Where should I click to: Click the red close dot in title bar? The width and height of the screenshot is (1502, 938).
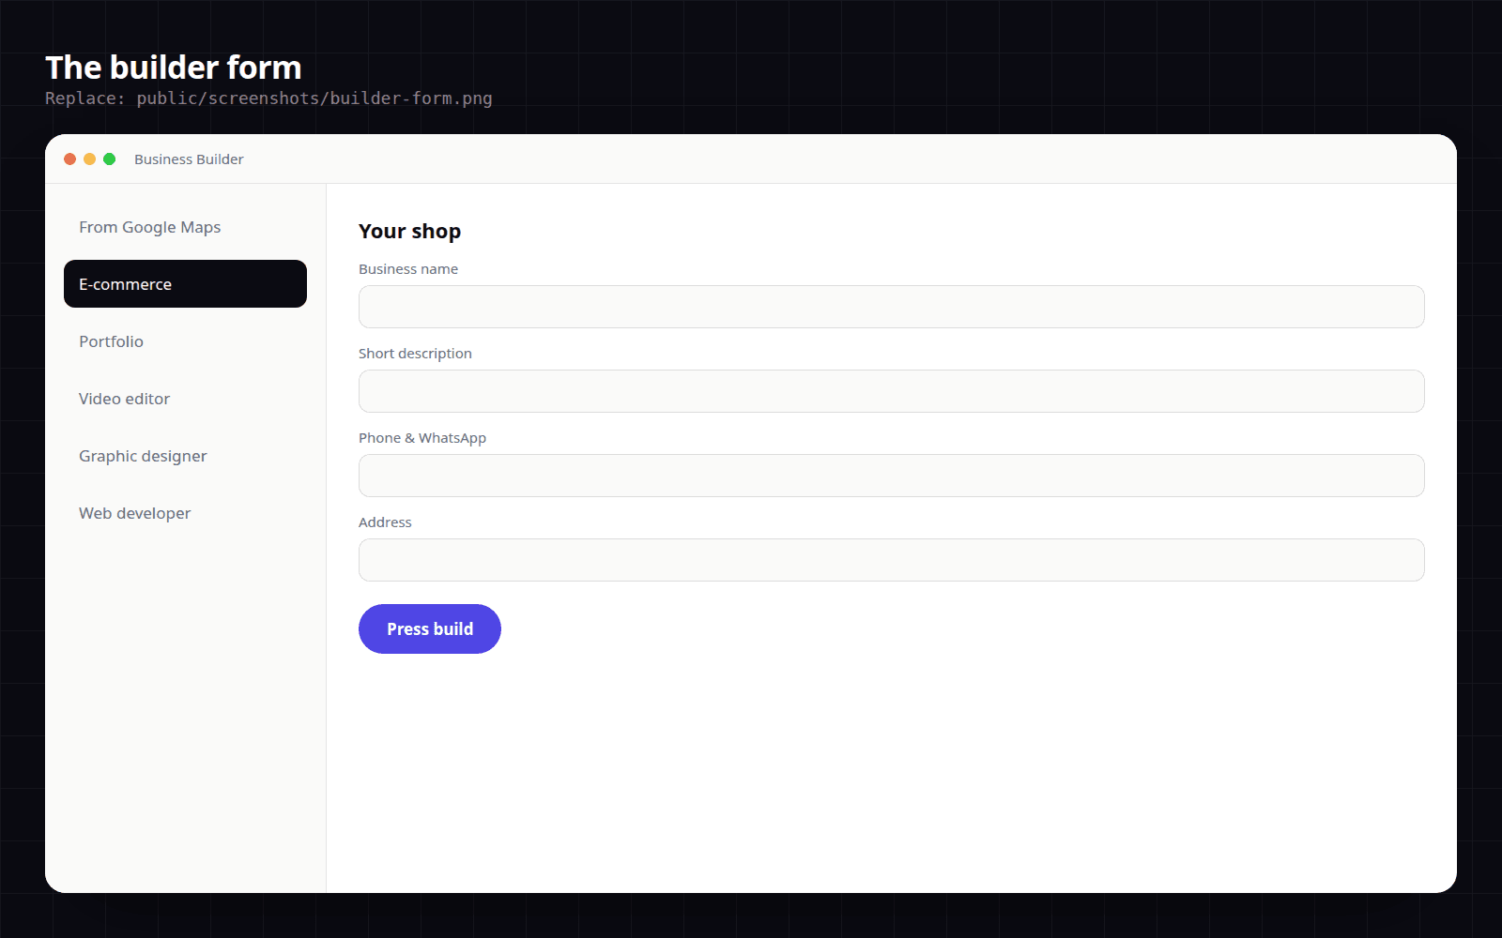(69, 159)
